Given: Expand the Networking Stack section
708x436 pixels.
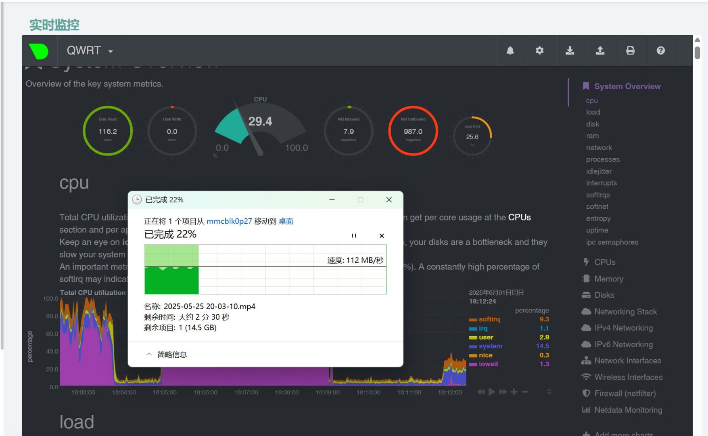Looking at the screenshot, I should tap(625, 312).
